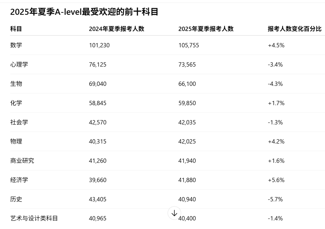Click the 商业研究 subject cell
The height and width of the screenshot is (229, 325).
click(22, 161)
